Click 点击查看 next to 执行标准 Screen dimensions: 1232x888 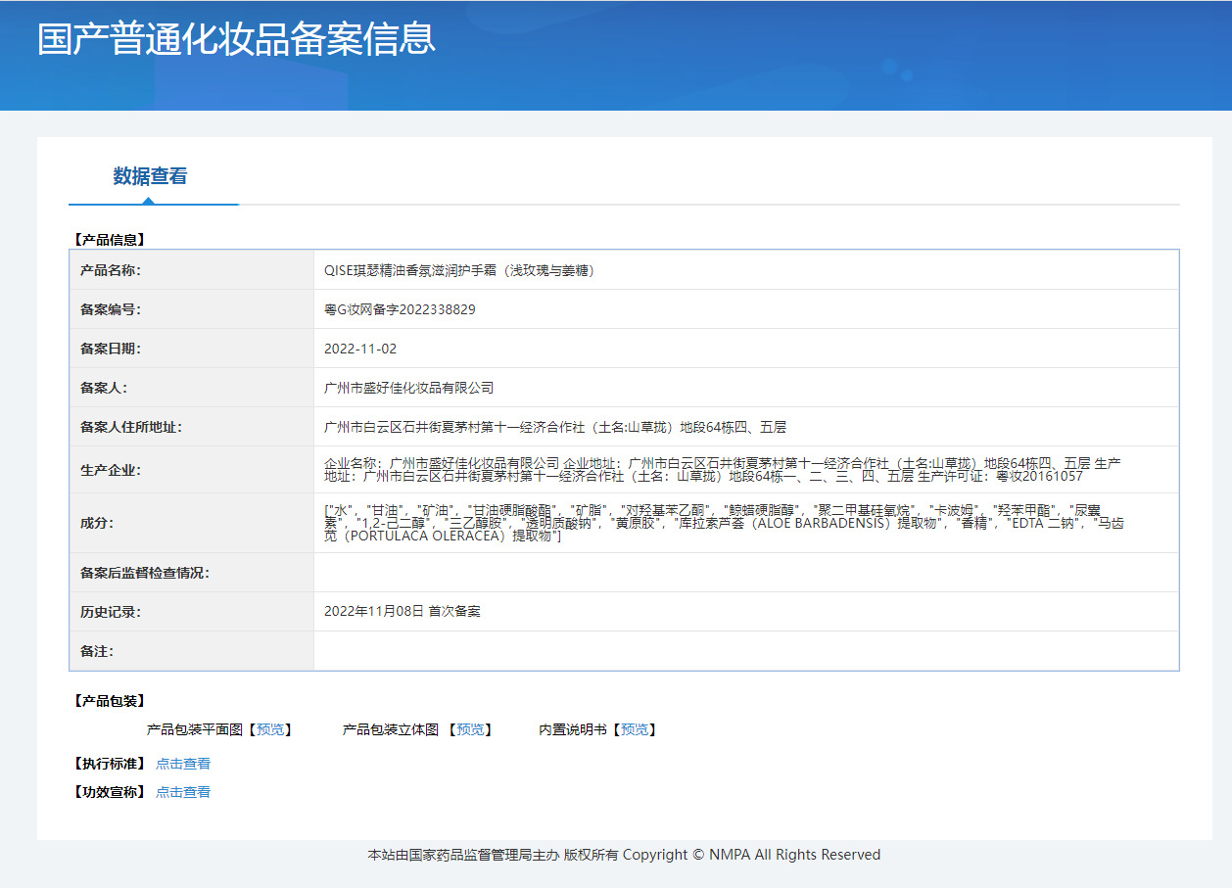[183, 764]
